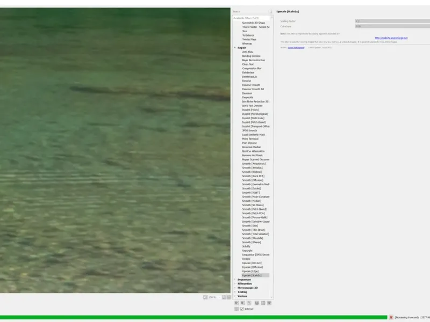This screenshot has width=430, height=322.
Task: Expand the Various category
Action: (235, 296)
